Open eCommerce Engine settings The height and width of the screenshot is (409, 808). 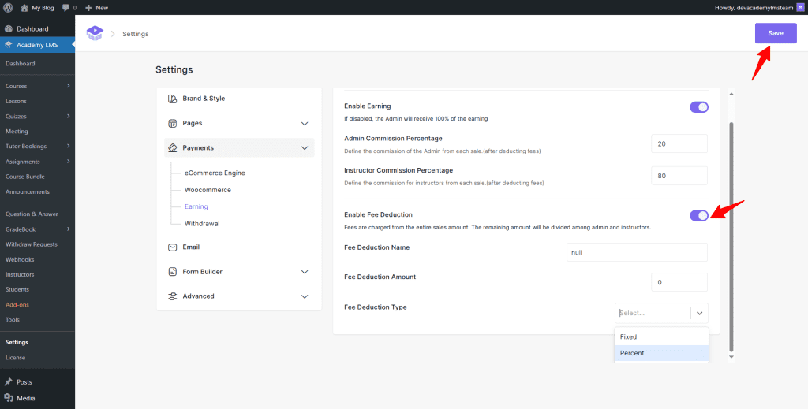tap(215, 173)
